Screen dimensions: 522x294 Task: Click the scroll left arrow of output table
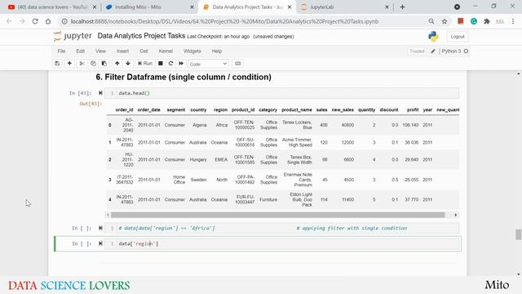tap(108, 215)
